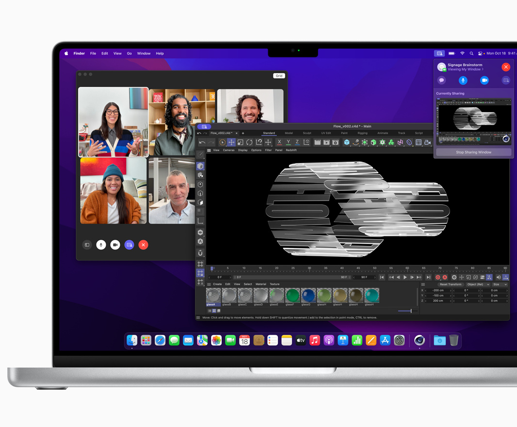Click the Render to Picture Viewer clapperboard icon

point(326,142)
